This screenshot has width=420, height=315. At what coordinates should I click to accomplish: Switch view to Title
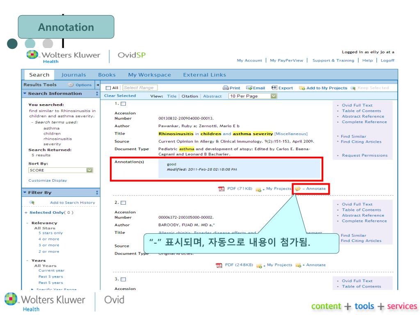click(172, 96)
